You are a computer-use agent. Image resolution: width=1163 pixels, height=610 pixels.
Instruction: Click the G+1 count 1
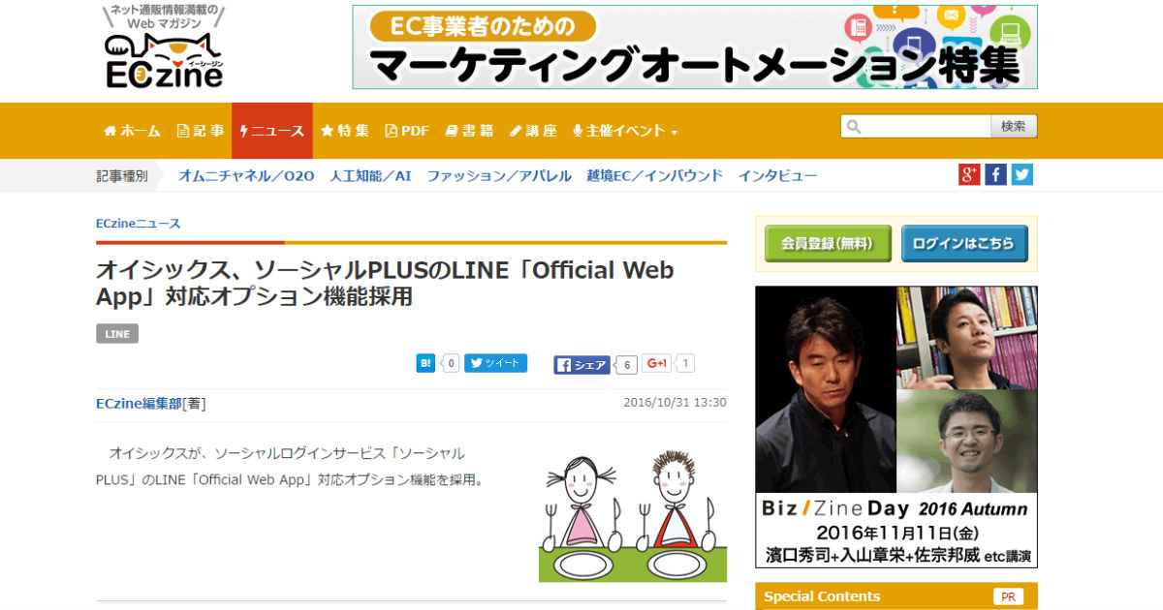click(x=685, y=363)
